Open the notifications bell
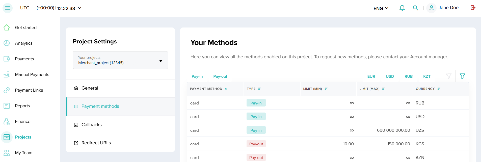The image size is (481, 162). coord(402,8)
